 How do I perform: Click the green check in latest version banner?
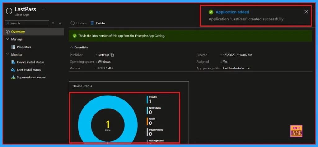[x=75, y=36]
